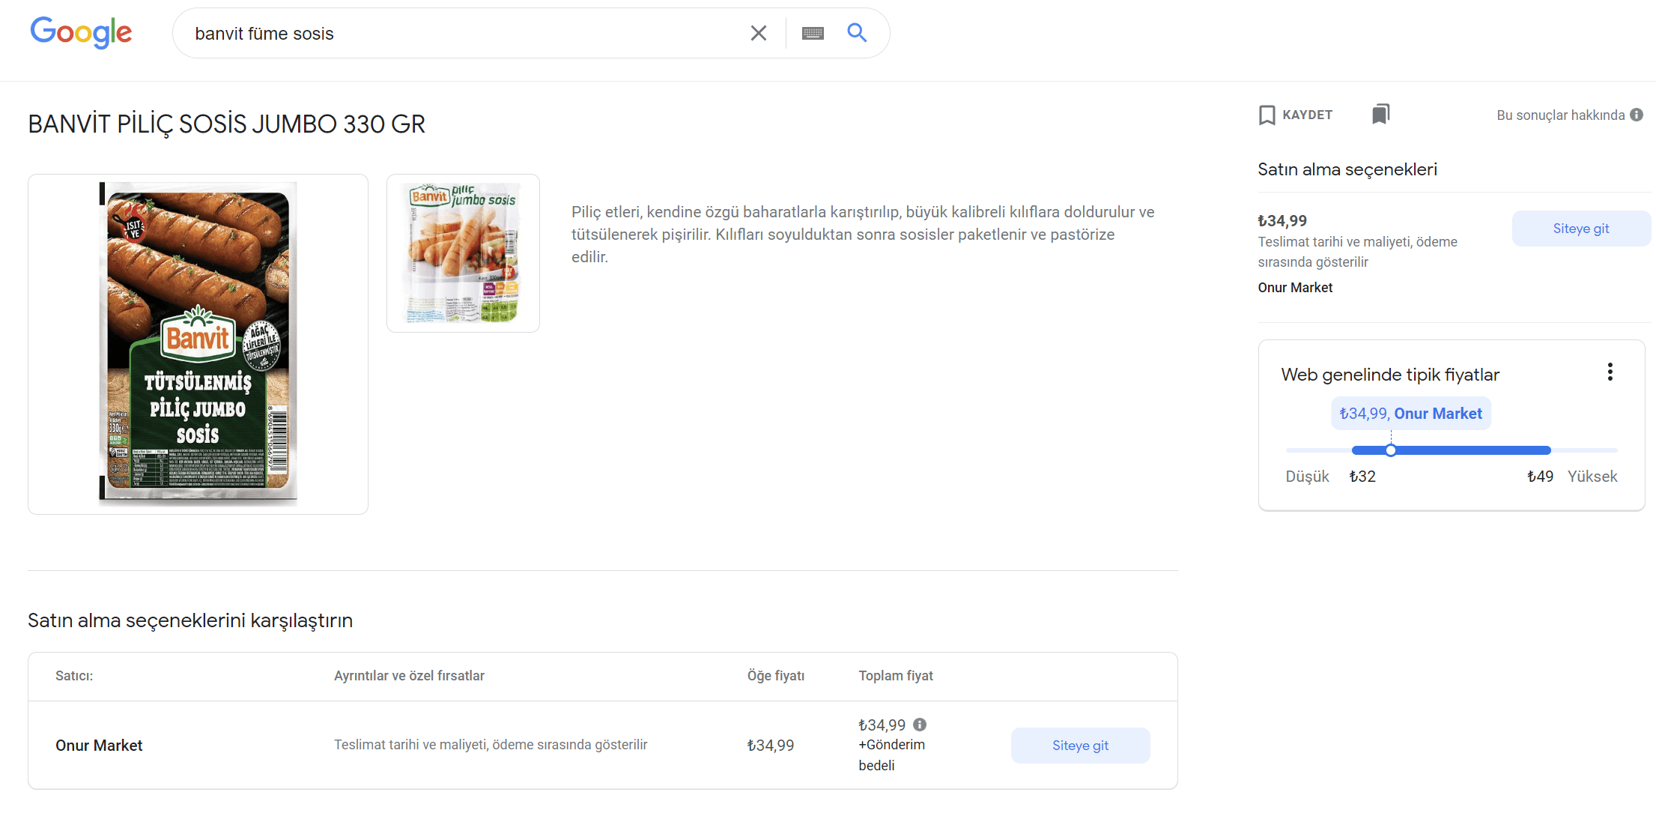Open Onur Market seller in comparison table
This screenshot has height=813, width=1656.
coord(99,746)
